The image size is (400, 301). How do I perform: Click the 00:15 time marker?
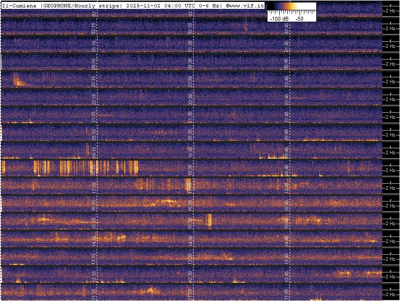tap(94, 64)
